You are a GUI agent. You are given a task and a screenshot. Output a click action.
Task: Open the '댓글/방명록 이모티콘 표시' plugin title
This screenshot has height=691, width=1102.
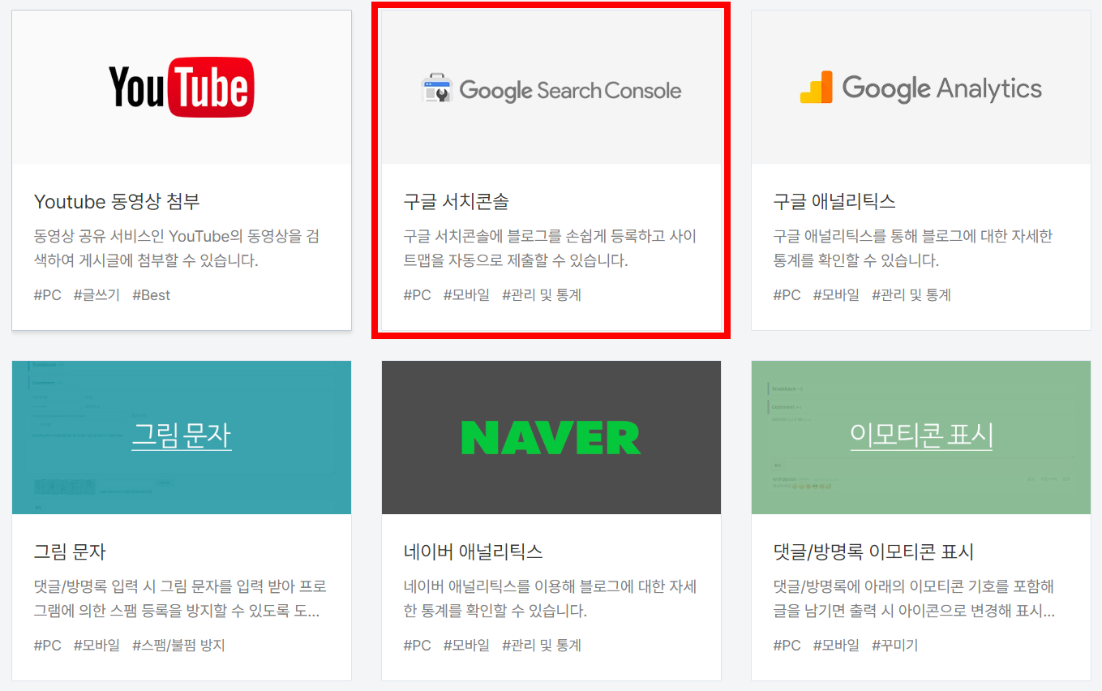tap(874, 552)
